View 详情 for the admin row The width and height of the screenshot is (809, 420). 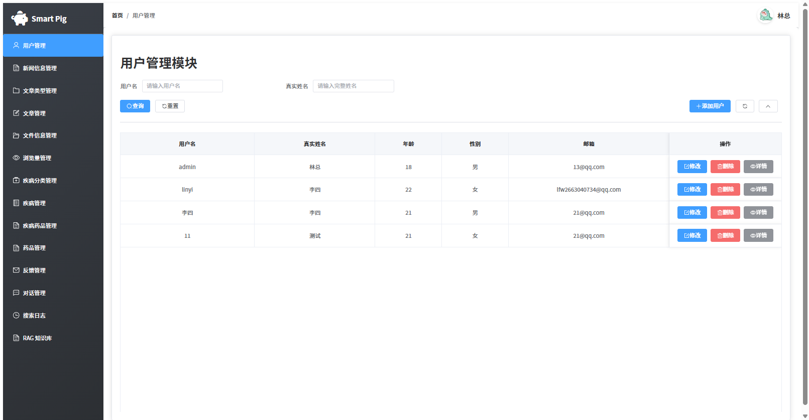pos(758,167)
